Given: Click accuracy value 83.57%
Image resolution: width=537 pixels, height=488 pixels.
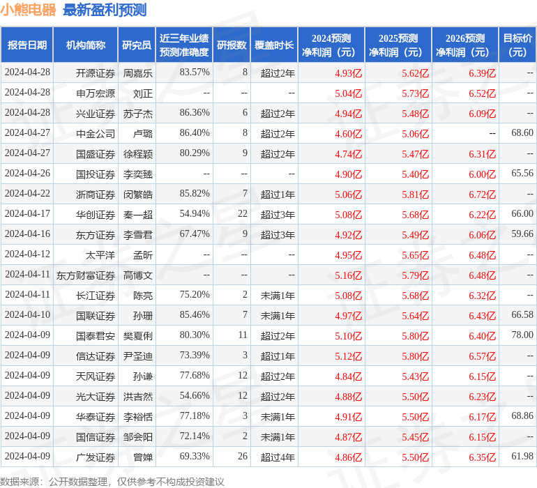Looking at the screenshot, I should pos(195,73).
